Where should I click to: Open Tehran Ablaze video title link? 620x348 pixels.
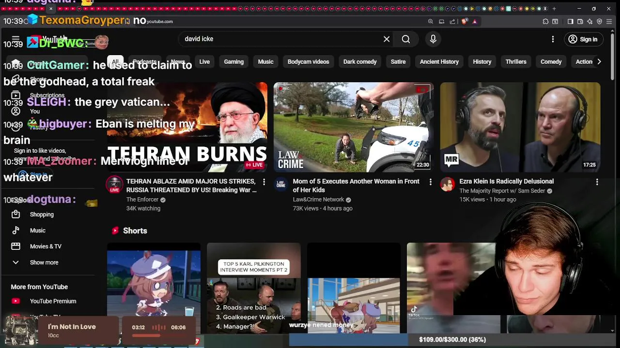191,186
